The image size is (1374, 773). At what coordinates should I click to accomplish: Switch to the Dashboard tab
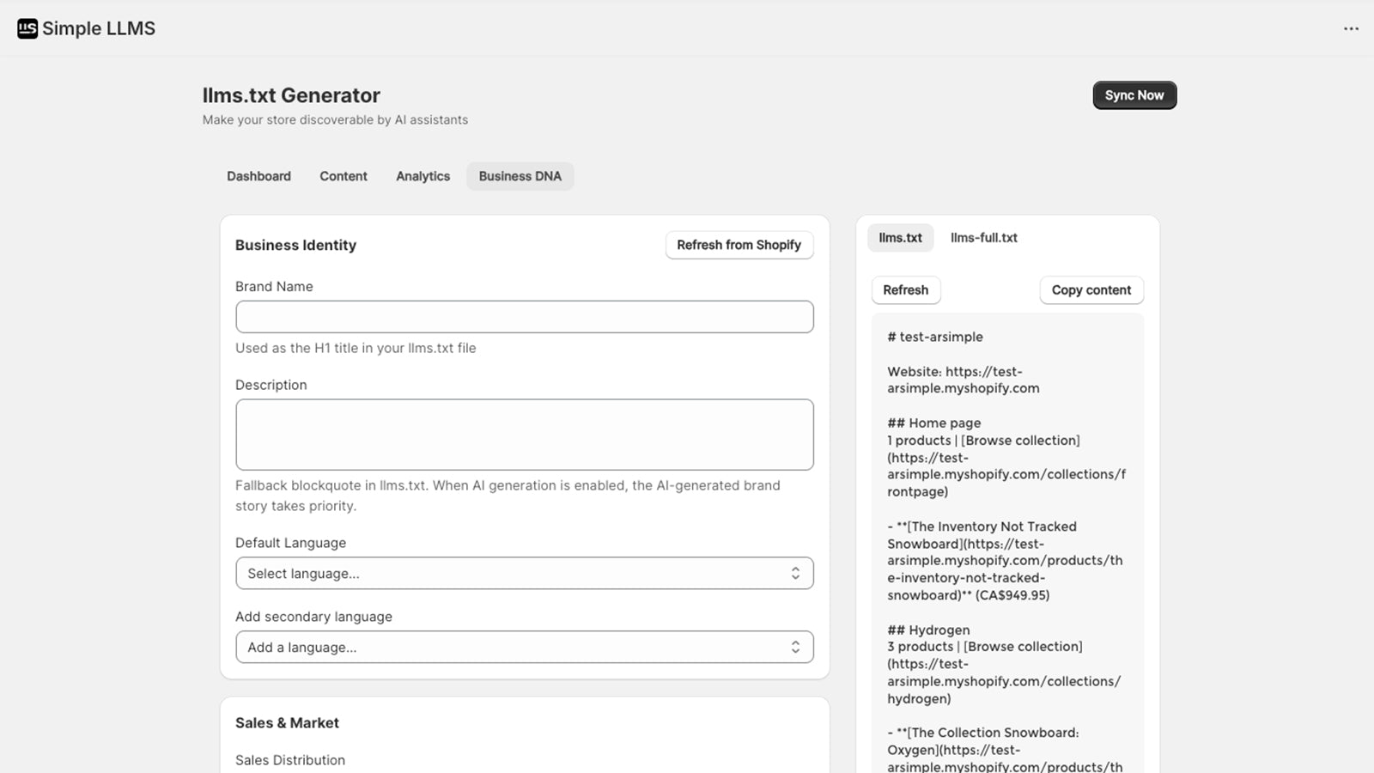pyautogui.click(x=258, y=176)
